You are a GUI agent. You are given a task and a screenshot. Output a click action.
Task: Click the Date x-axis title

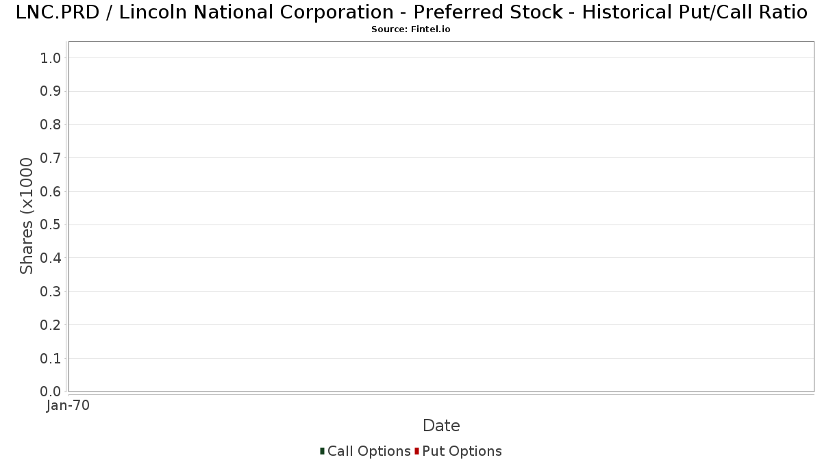[441, 426]
